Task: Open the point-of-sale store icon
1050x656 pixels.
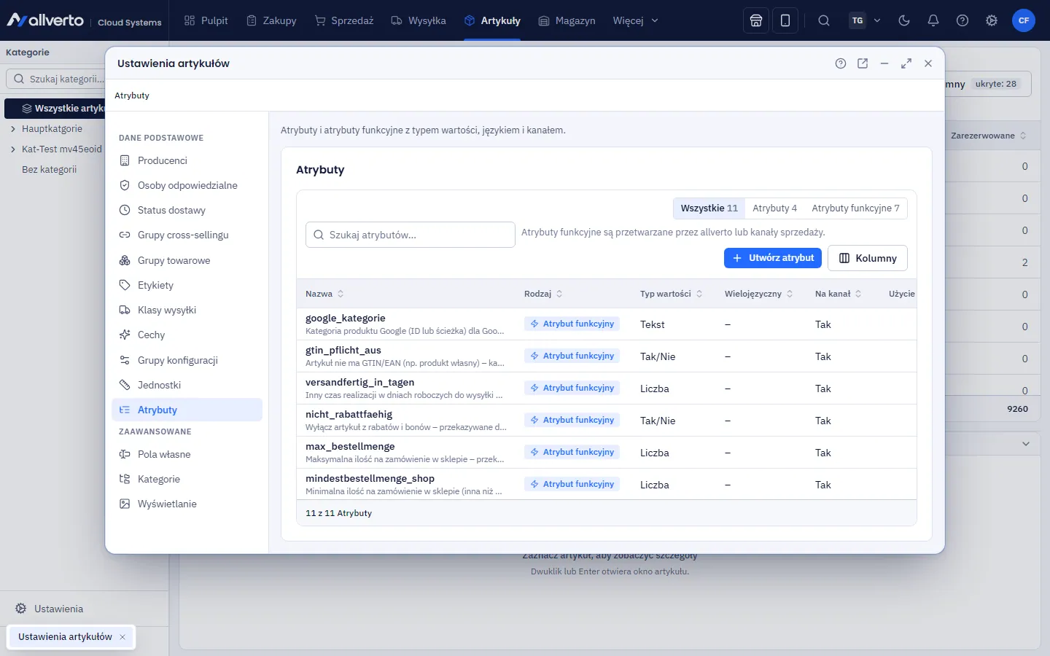Action: point(756,20)
